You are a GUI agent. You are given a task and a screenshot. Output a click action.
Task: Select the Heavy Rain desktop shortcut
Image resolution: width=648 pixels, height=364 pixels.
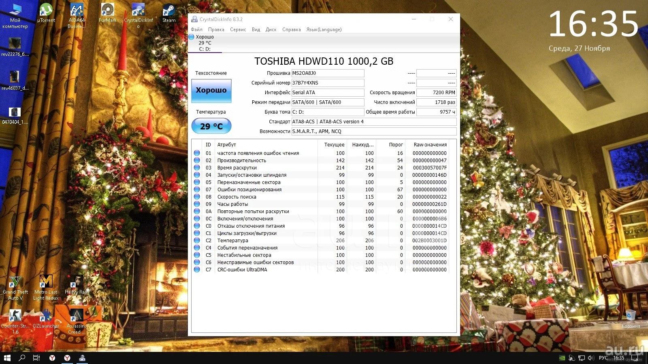pyautogui.click(x=77, y=285)
